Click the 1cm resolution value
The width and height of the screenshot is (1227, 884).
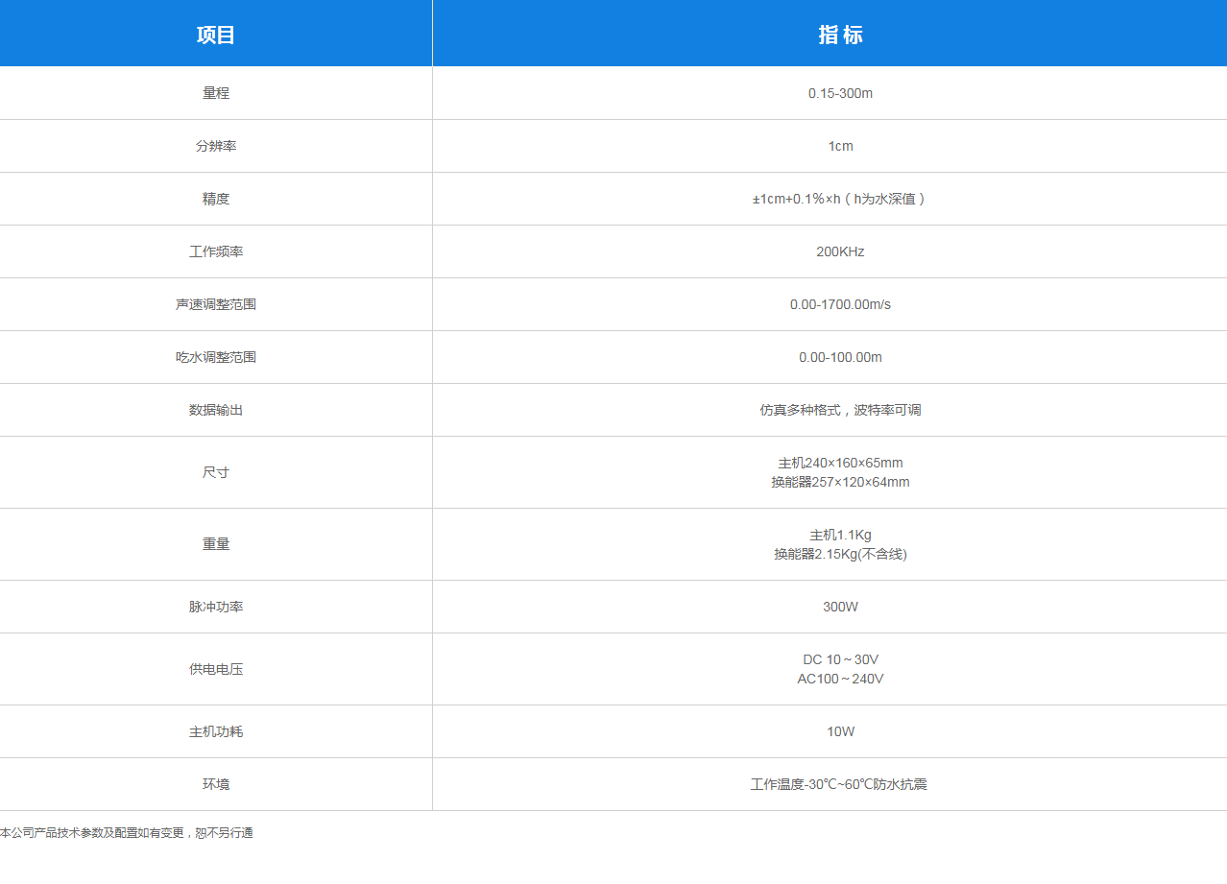click(840, 146)
